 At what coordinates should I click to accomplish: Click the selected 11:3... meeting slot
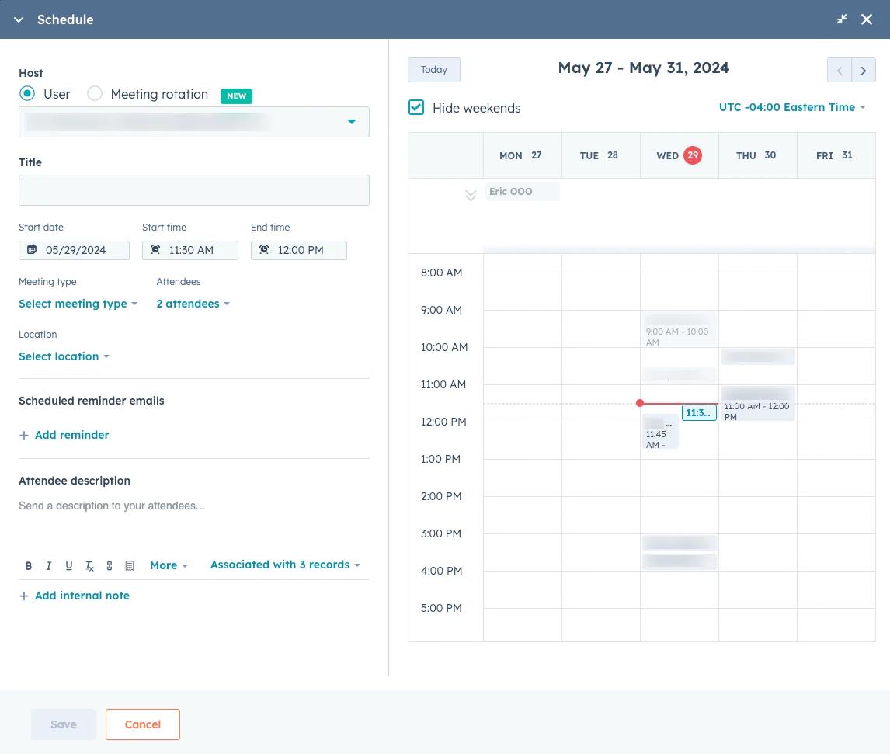(x=699, y=413)
